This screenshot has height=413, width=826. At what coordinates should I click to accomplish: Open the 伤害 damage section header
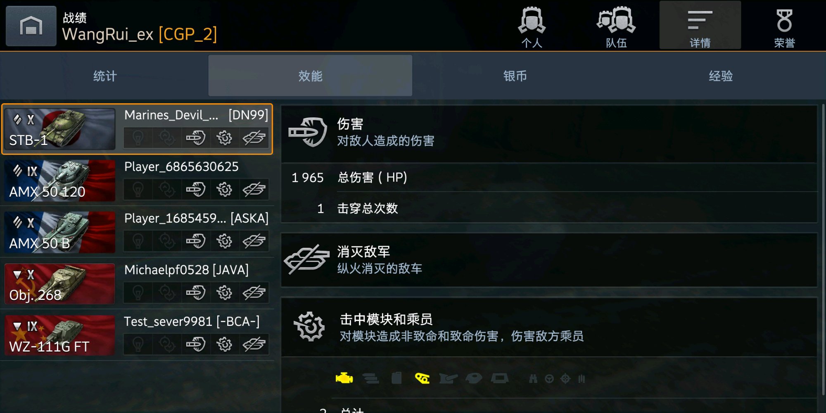[x=549, y=133]
